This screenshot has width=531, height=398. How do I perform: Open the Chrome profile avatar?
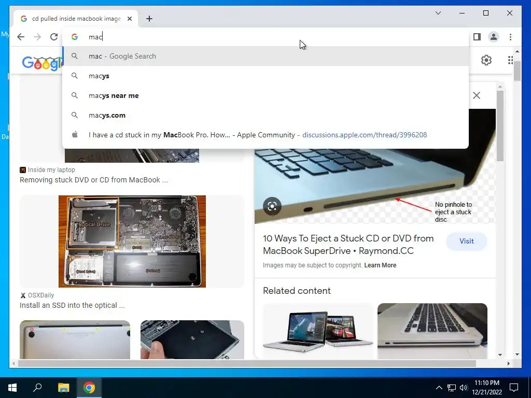click(494, 37)
